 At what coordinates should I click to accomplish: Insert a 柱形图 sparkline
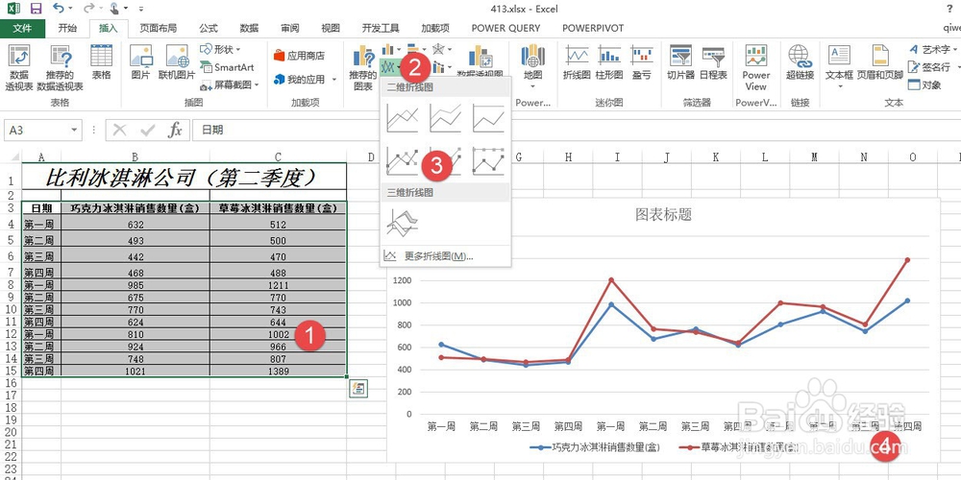(x=609, y=62)
